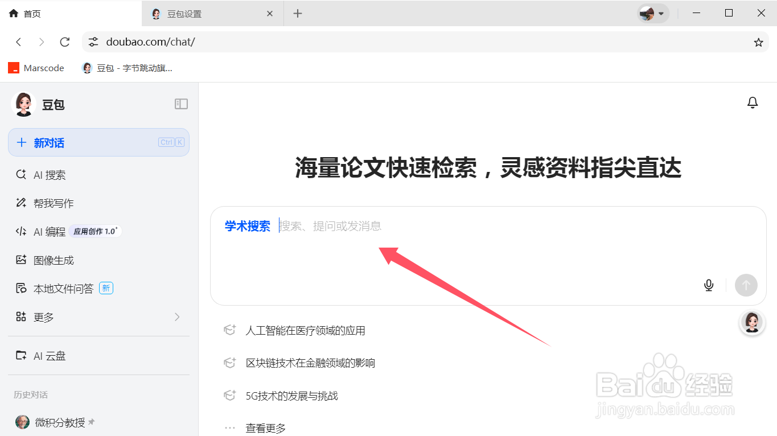Open the browser profile dropdown
777x436 pixels.
click(652, 14)
